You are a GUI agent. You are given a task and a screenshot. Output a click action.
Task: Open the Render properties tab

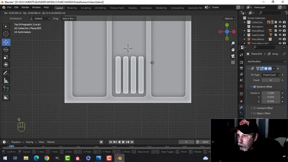pos(241,62)
